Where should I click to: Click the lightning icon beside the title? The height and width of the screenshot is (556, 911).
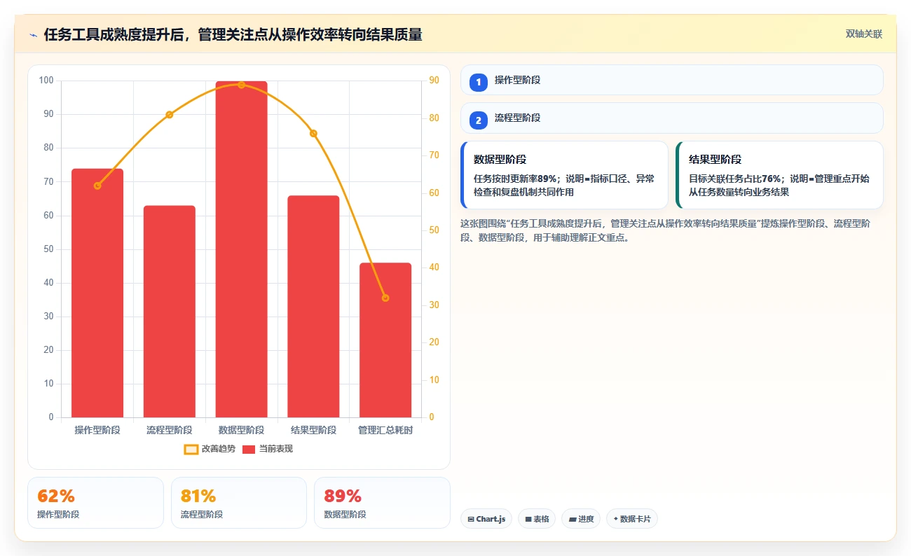(33, 34)
